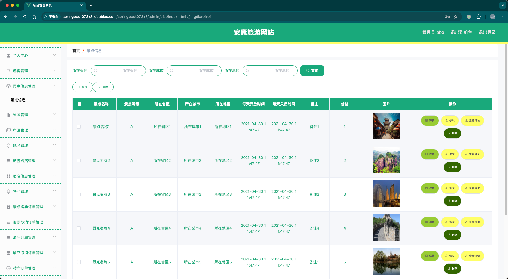Open the browser extensions puzzle icon

pos(478,17)
